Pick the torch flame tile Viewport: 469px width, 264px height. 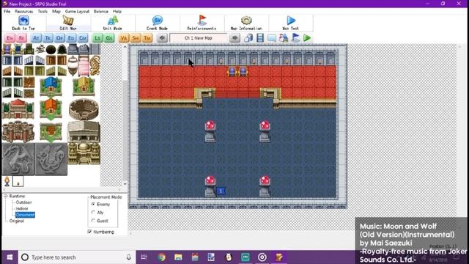pyautogui.click(x=7, y=181)
